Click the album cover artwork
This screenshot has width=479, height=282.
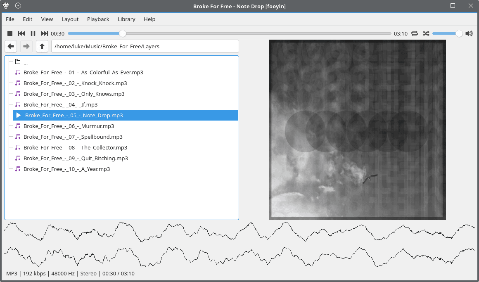[x=357, y=130]
